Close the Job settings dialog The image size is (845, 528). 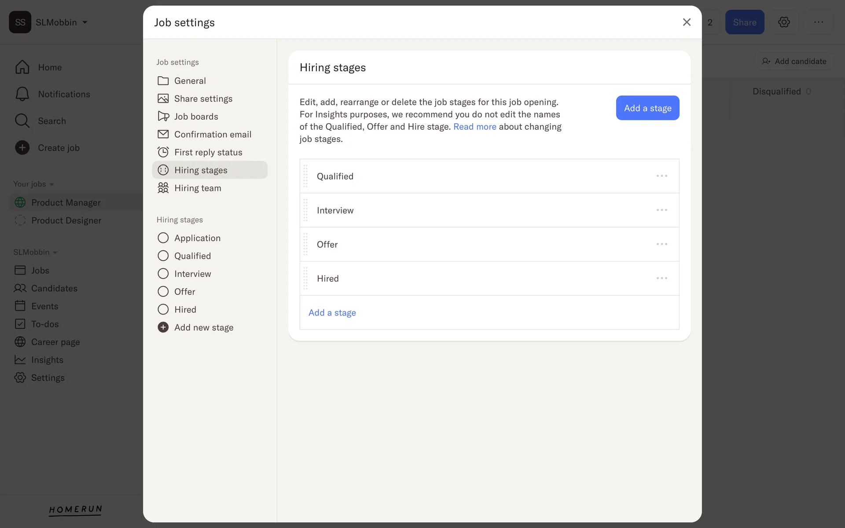click(x=686, y=22)
